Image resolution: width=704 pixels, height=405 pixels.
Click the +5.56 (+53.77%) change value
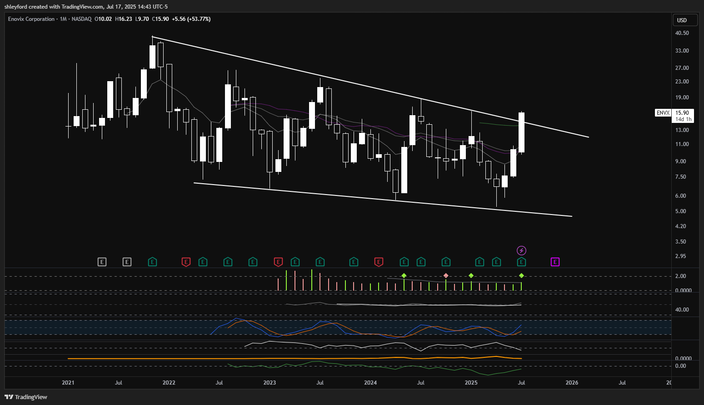coord(191,19)
